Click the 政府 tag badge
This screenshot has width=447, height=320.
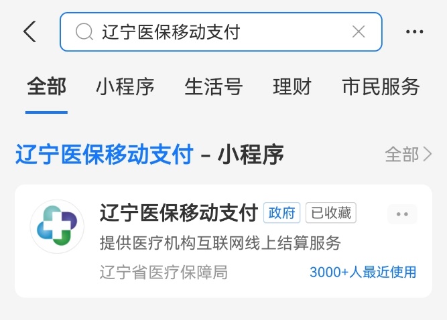tap(281, 213)
